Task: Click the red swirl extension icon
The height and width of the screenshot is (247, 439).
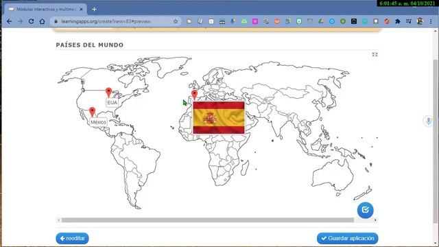Action: 387,21
